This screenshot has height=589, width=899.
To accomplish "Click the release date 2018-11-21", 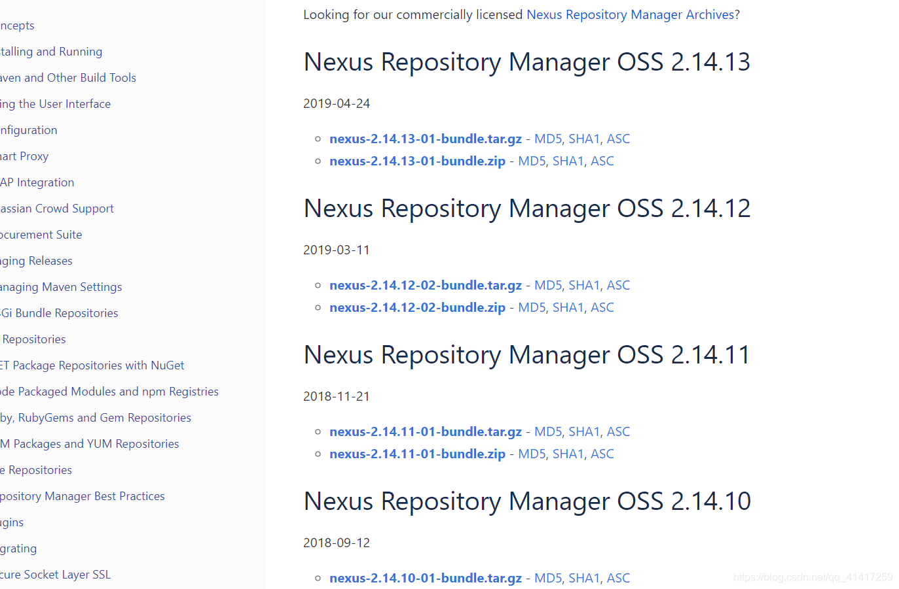I will (x=337, y=396).
